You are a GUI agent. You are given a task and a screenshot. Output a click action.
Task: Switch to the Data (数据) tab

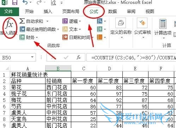(x=113, y=12)
